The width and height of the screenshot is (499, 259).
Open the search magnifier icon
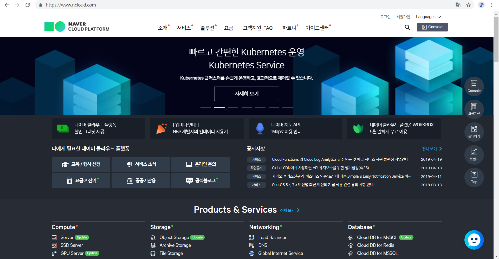[x=407, y=27]
